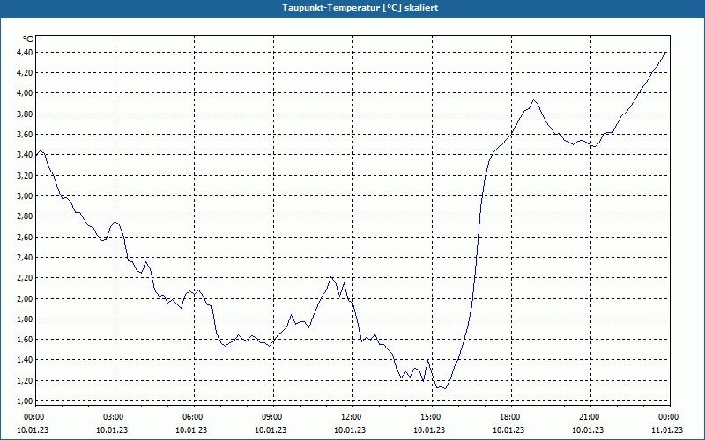Click the 03:00 time label
Screen dimensions: 705x440
pos(115,417)
